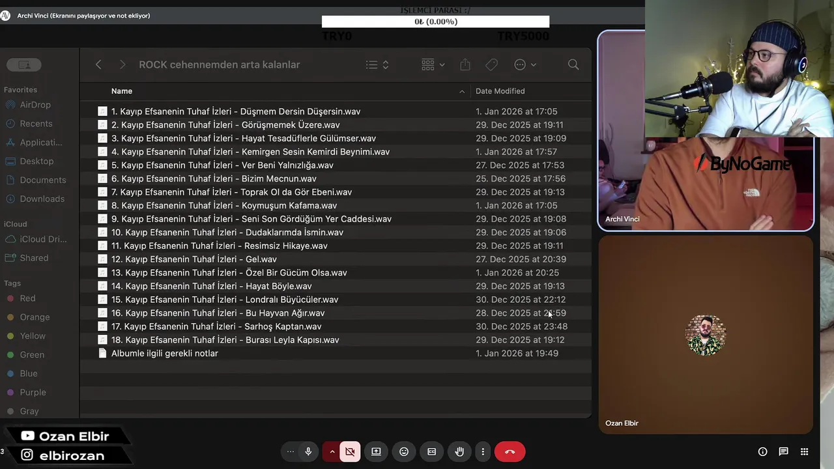
Task: Click the Albumle ilgili gerekli notlar document icon
Action: [102, 353]
